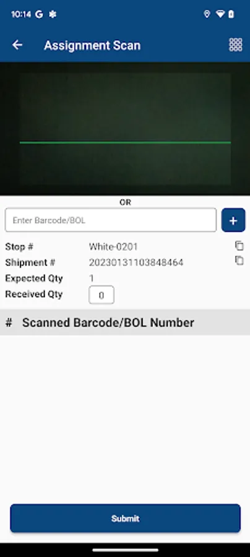Screen dimensions: 250x557
Task: Tap the plus add barcode button
Action: point(233,220)
